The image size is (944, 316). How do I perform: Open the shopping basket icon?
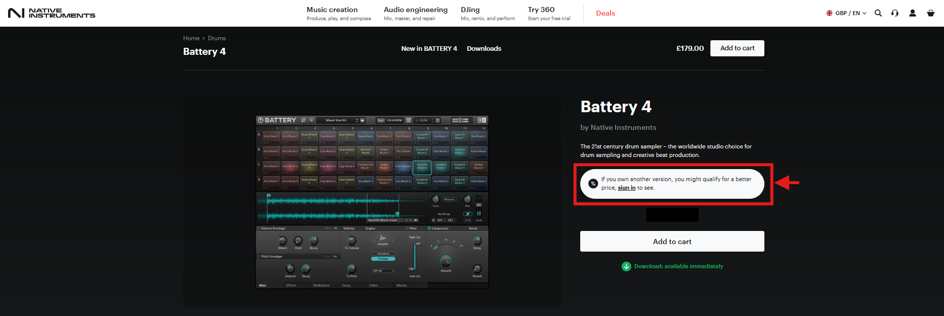click(930, 13)
